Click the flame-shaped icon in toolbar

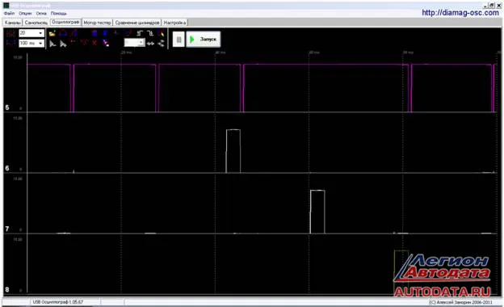coord(162,33)
